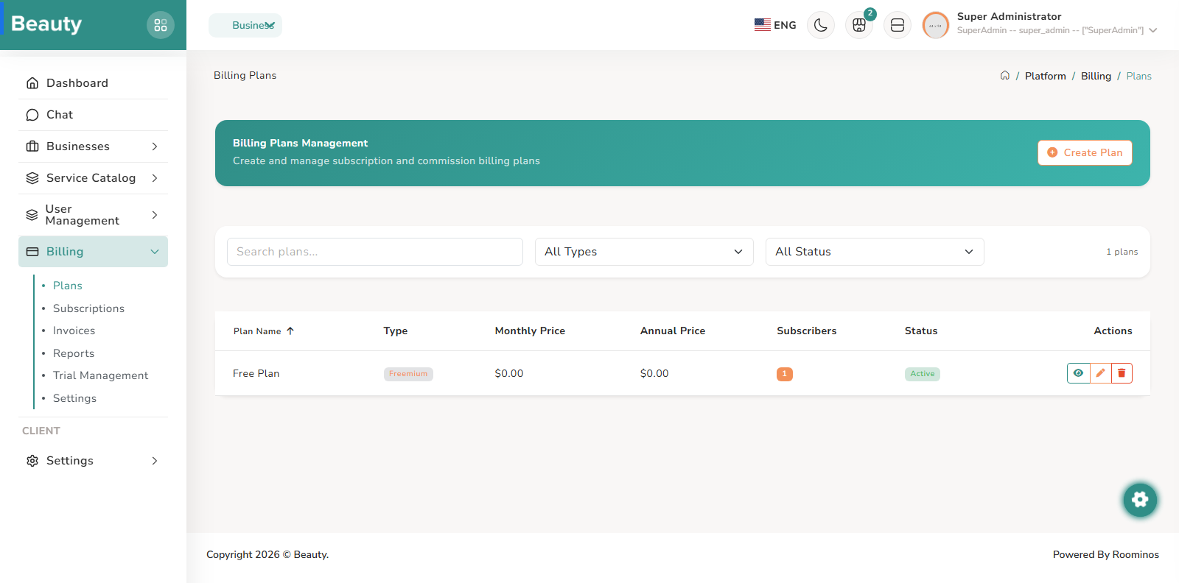Image resolution: width=1179 pixels, height=583 pixels.
Task: Select Settings under Billing submenu
Action: pyautogui.click(x=74, y=398)
